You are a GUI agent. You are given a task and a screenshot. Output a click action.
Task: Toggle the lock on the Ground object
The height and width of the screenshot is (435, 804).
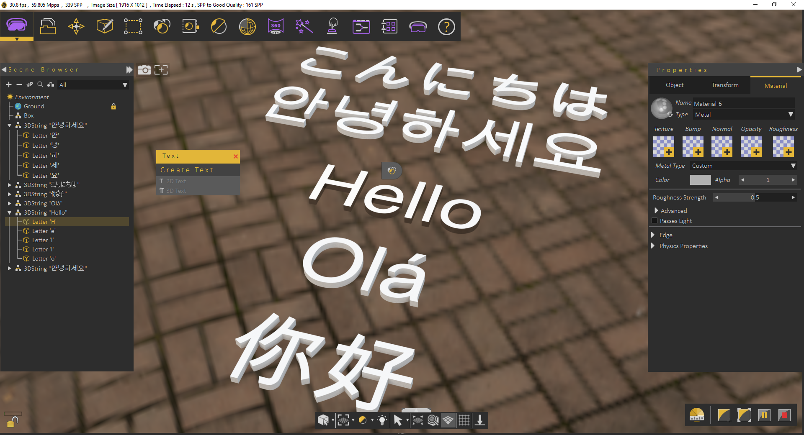click(113, 106)
